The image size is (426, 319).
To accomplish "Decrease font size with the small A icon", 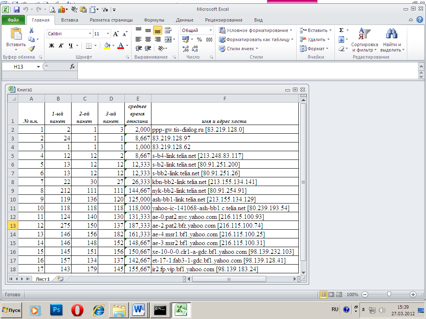I will pos(125,34).
